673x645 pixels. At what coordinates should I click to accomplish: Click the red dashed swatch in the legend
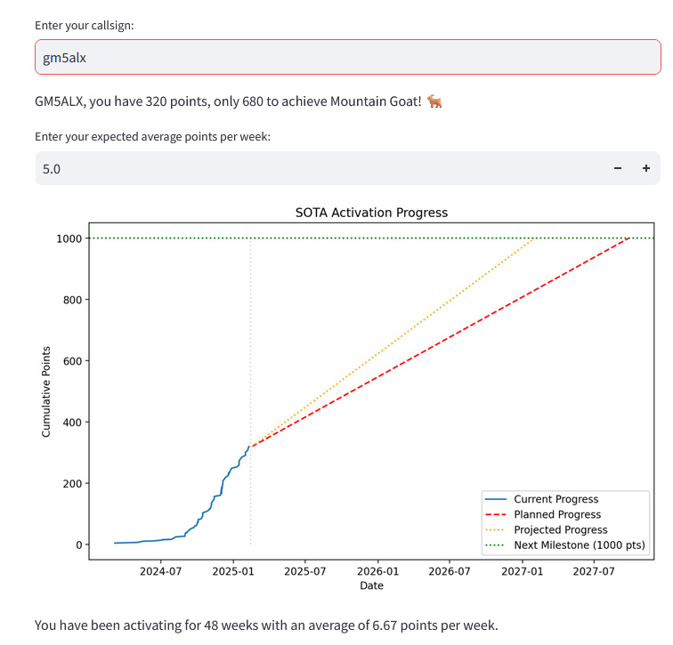click(x=497, y=514)
